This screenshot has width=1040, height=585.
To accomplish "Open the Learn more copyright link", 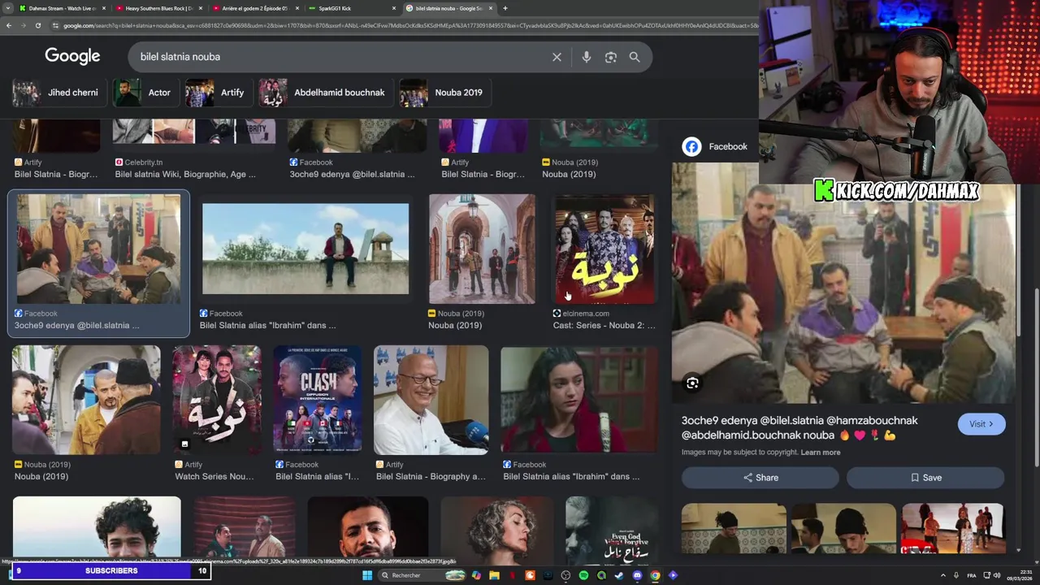I will pos(821,453).
